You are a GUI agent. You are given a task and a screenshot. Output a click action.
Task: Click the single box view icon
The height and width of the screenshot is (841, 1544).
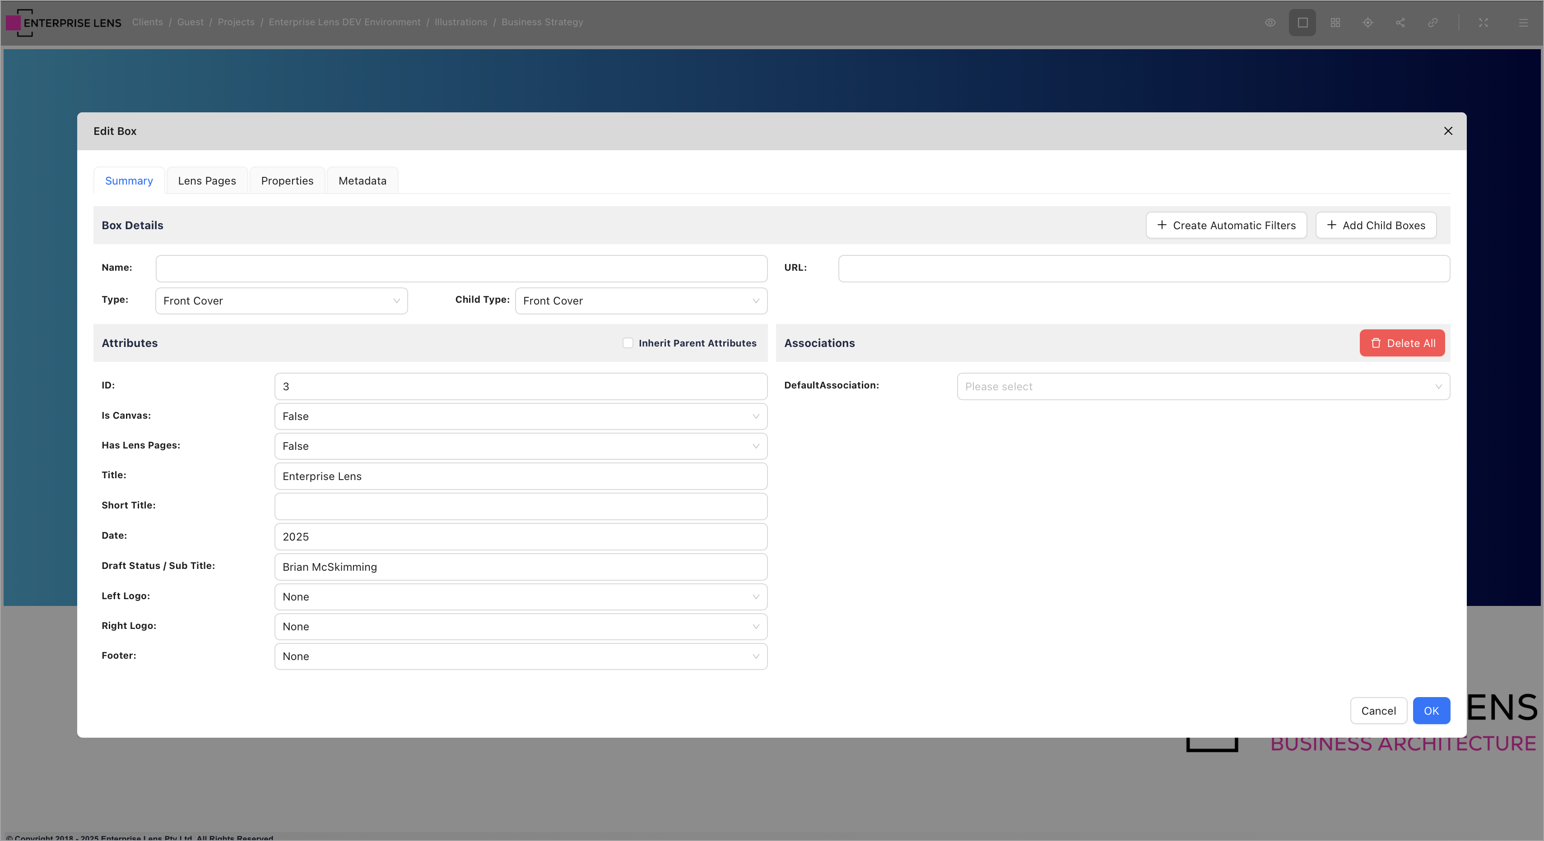point(1302,23)
